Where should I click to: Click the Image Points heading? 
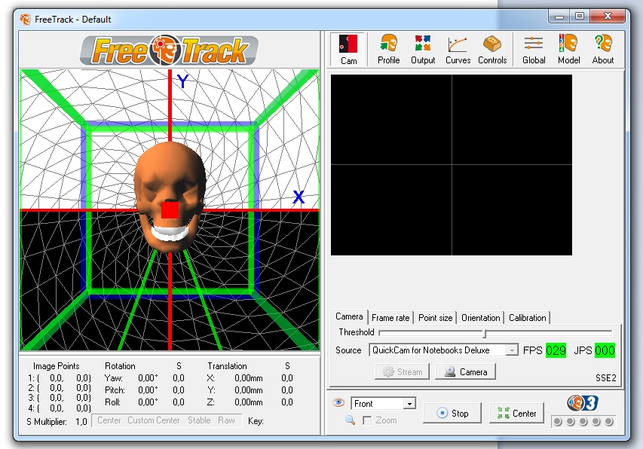tap(57, 366)
